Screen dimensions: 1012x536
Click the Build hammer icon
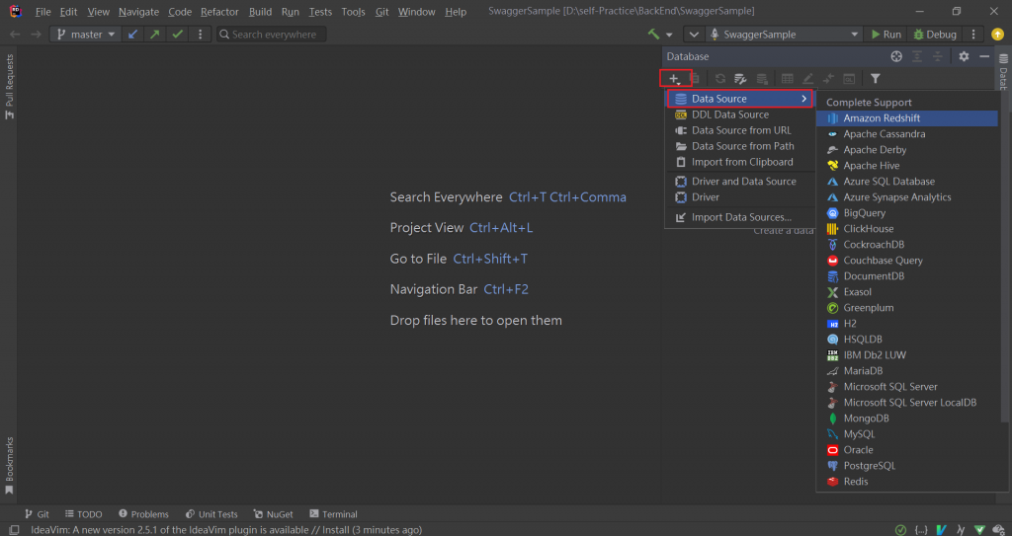coord(654,35)
